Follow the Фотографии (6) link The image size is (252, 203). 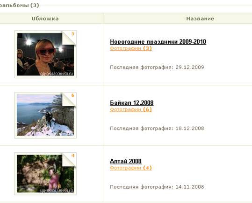point(131,109)
